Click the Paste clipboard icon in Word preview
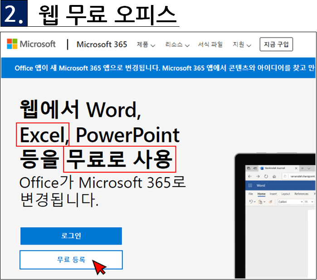The width and height of the screenshot is (317, 280). click(x=260, y=202)
